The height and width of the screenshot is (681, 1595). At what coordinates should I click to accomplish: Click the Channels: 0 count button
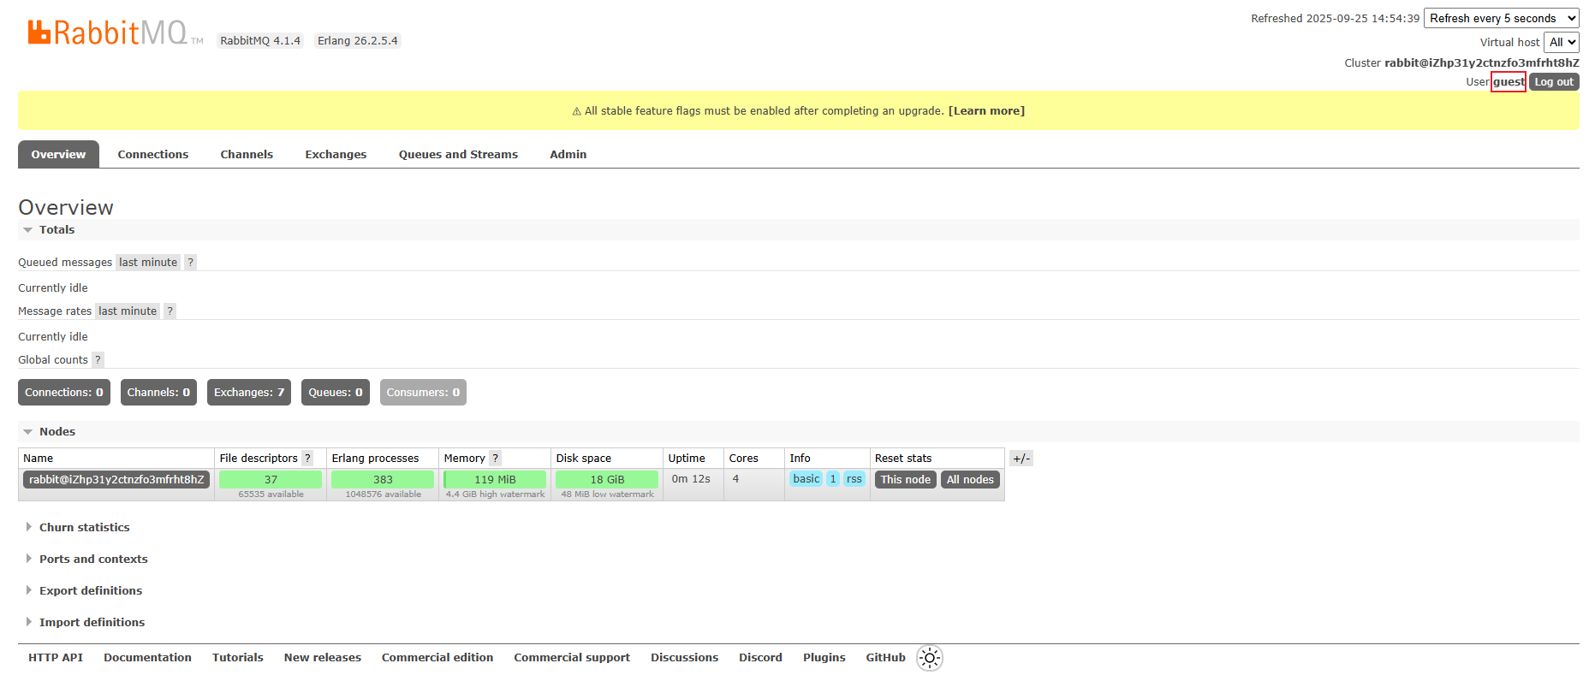158,393
